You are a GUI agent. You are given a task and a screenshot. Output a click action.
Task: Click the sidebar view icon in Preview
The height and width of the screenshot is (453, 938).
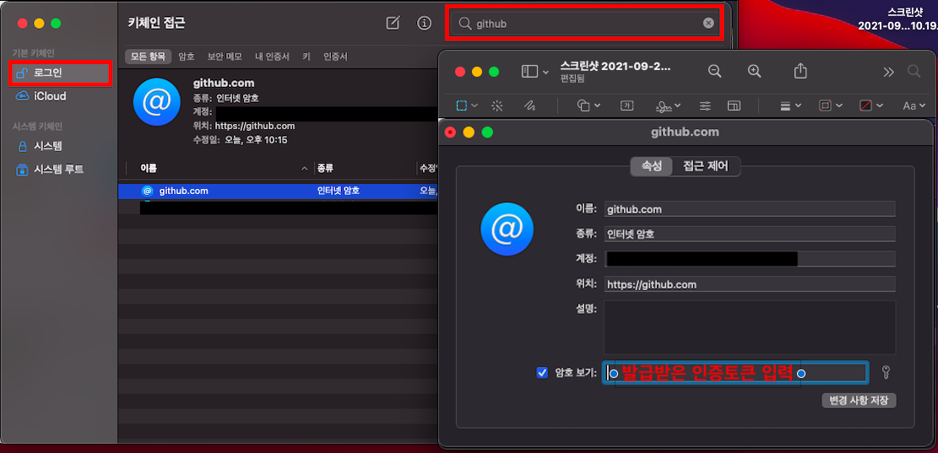529,72
